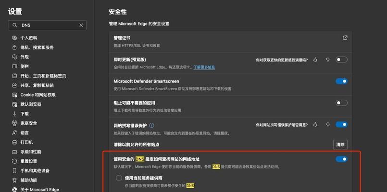Click the search magnifier icon in settings

coord(15,25)
